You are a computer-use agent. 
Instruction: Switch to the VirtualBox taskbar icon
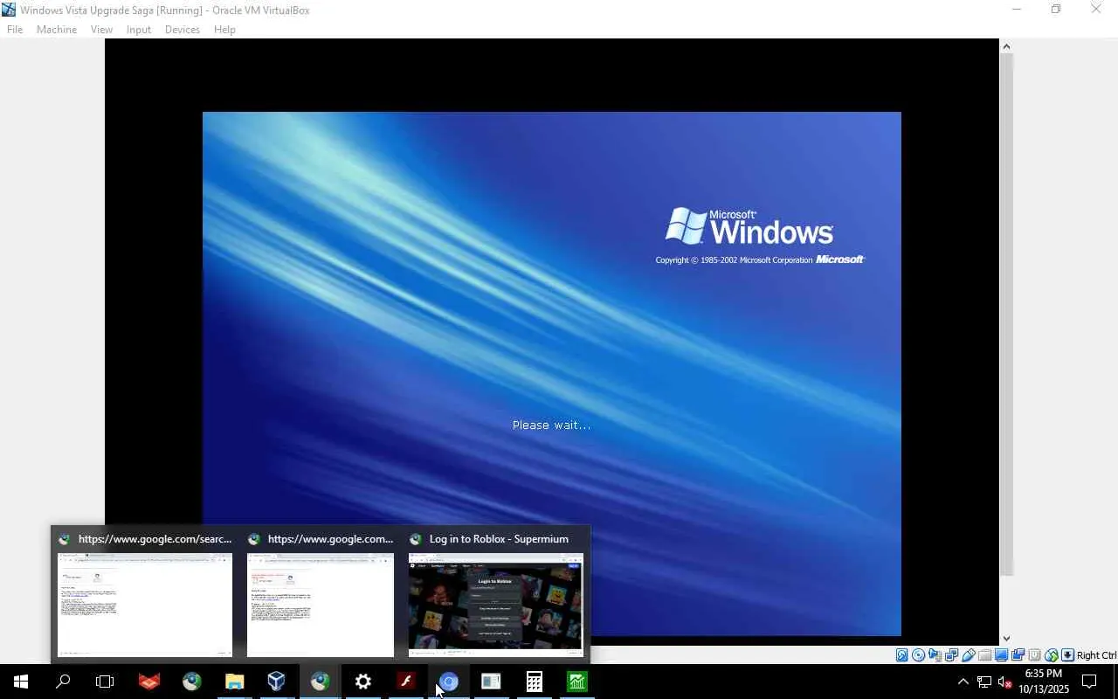(x=277, y=682)
